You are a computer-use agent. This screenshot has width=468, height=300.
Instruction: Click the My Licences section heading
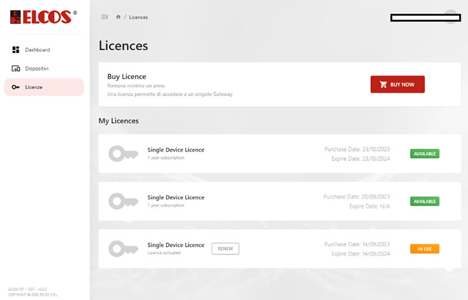pyautogui.click(x=118, y=121)
